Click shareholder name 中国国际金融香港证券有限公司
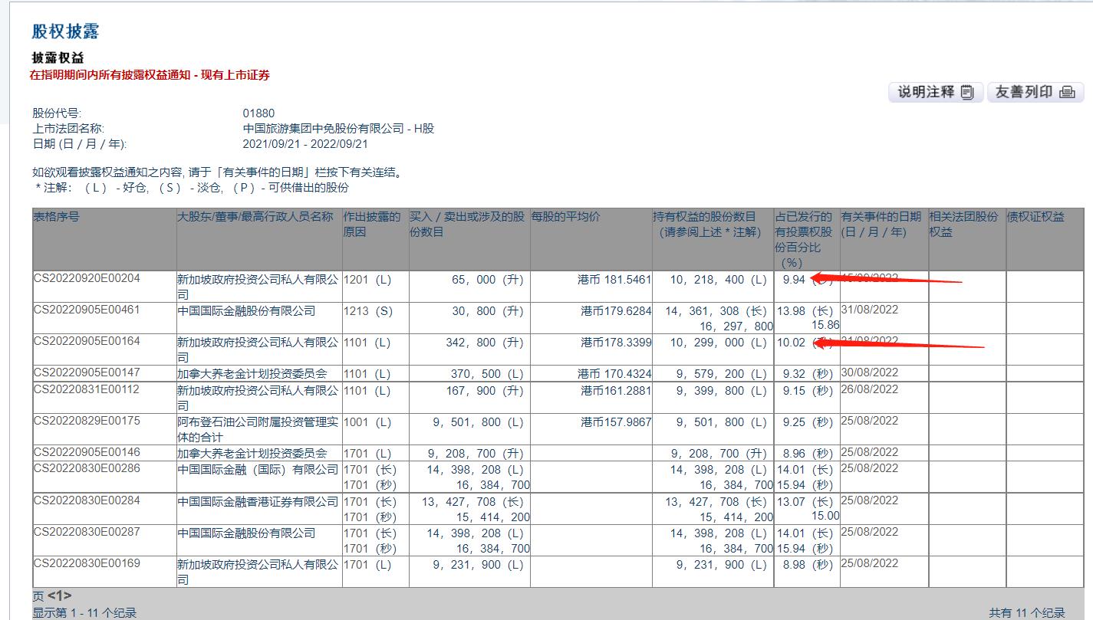1093x620 pixels. tap(258, 501)
